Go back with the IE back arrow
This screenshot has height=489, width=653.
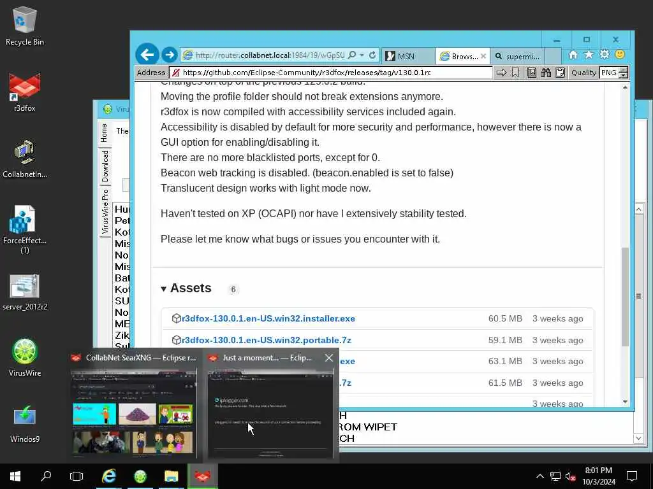[147, 55]
